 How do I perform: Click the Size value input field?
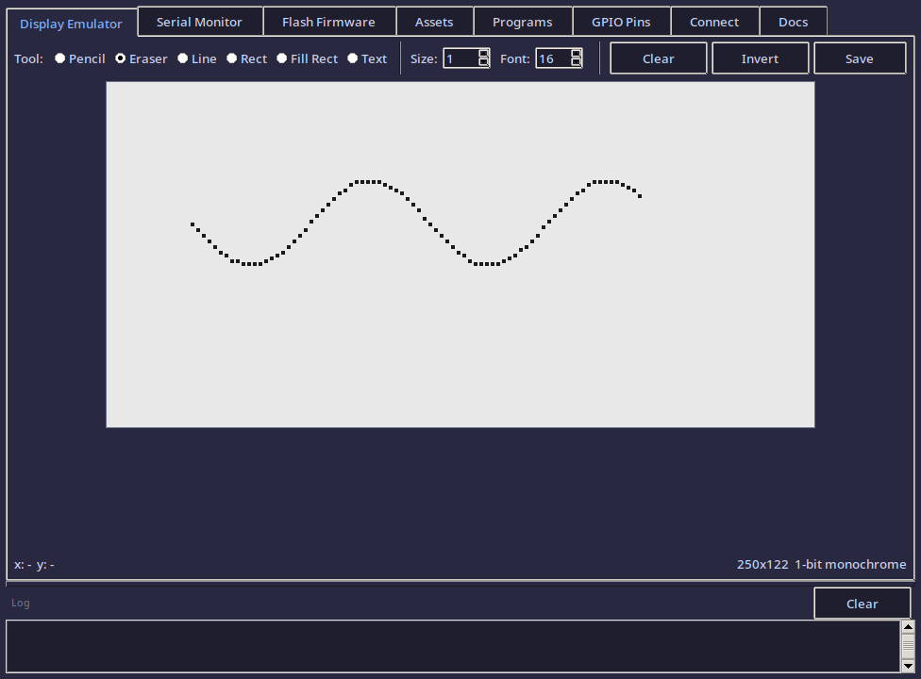(460, 58)
